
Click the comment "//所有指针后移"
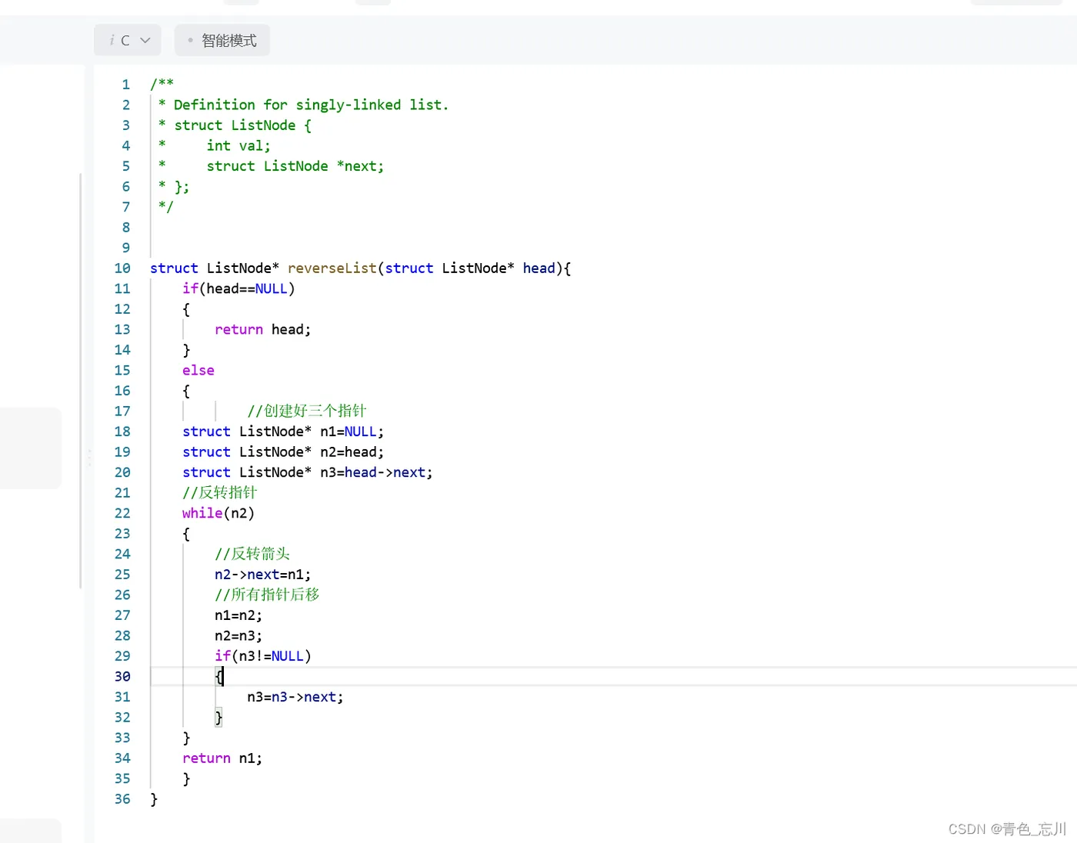click(267, 595)
